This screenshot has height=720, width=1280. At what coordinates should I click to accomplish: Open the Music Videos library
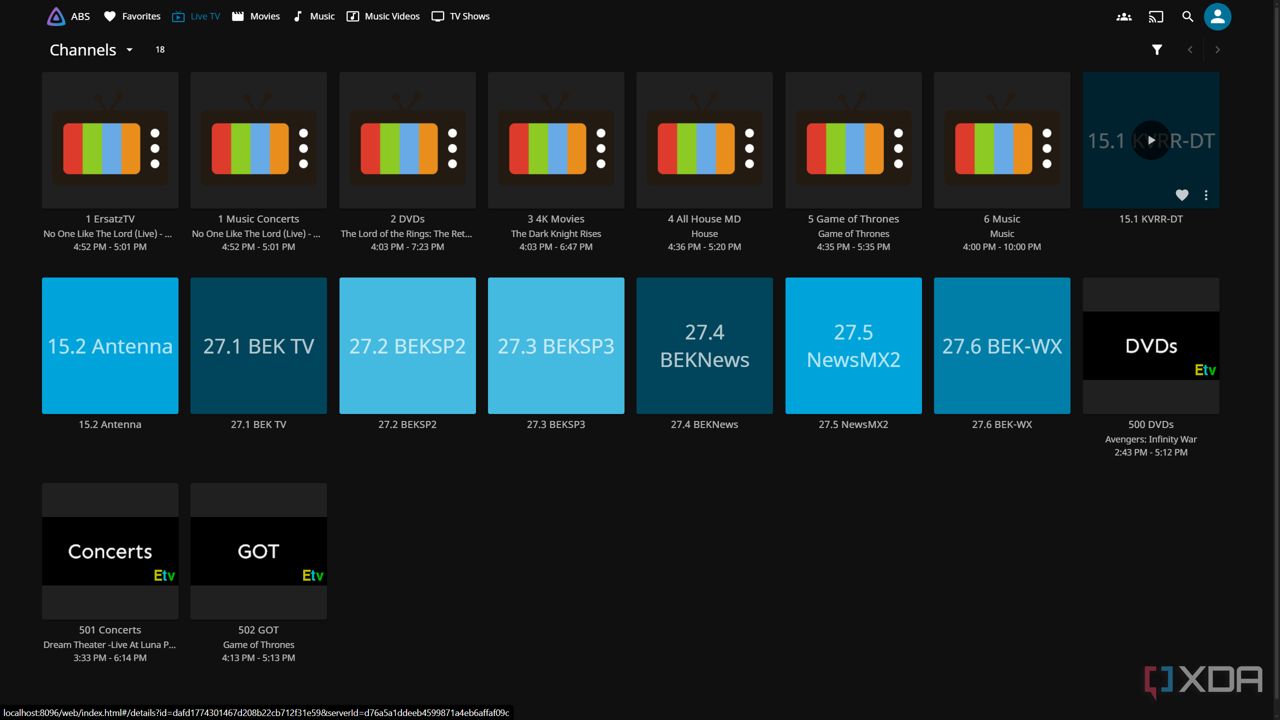point(383,16)
